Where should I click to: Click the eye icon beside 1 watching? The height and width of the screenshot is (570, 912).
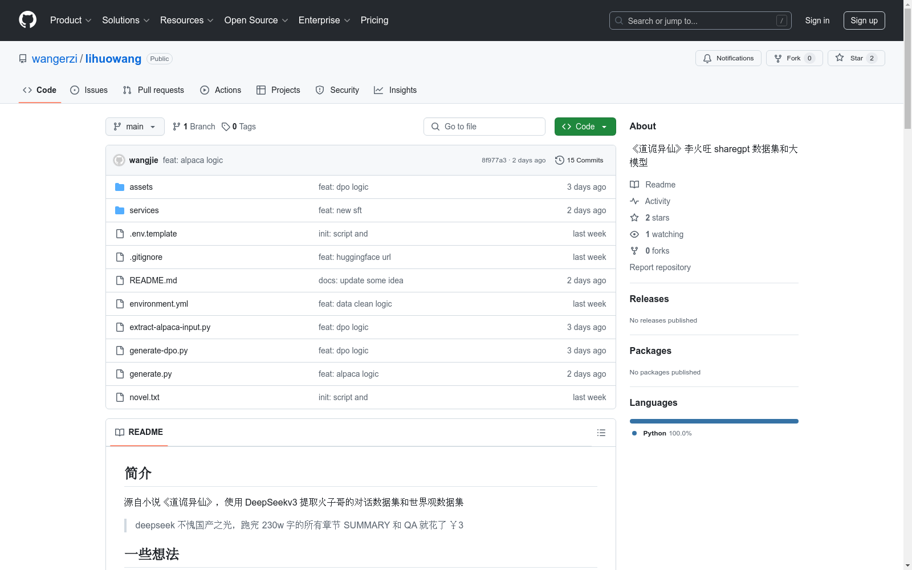634,234
